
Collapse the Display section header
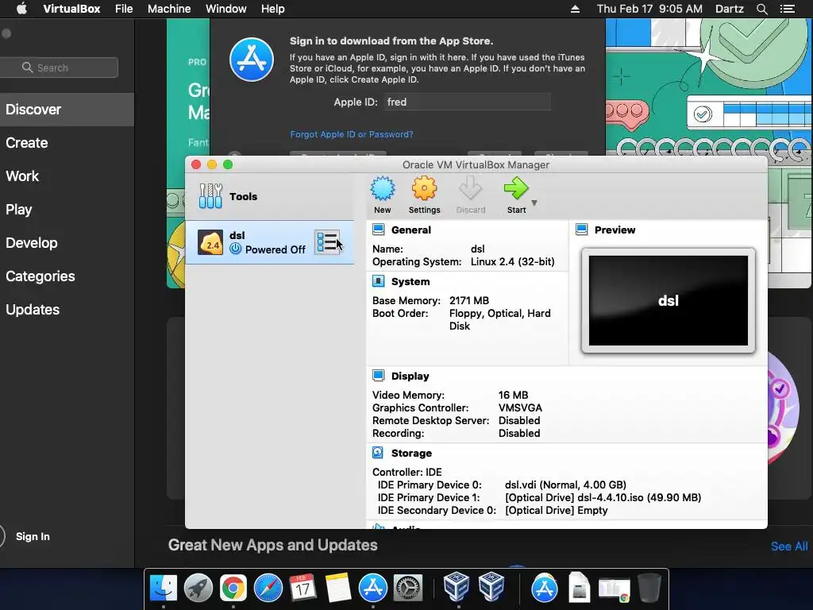click(410, 376)
